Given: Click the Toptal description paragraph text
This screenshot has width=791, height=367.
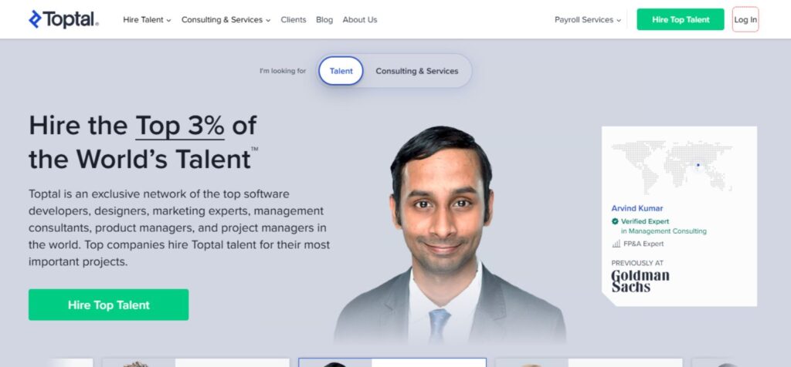Looking at the screenshot, I should coord(179,227).
